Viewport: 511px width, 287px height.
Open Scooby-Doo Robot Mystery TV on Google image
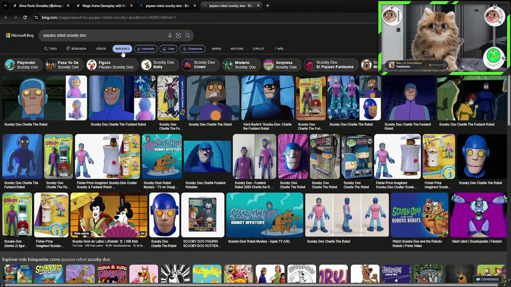(162, 157)
